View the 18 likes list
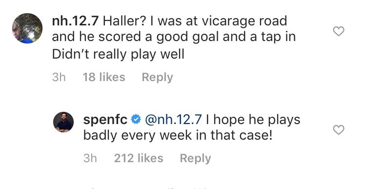Image resolution: width=366 pixels, height=189 pixels. pos(104,77)
